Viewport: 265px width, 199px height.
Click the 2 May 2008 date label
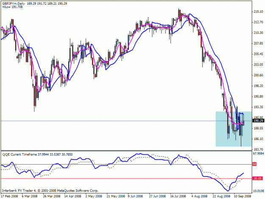click(x=94, y=196)
